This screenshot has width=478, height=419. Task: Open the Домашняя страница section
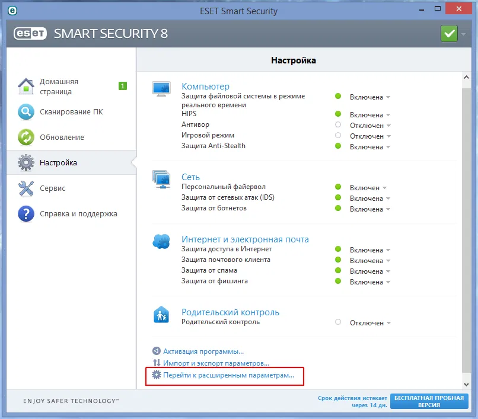coord(72,87)
